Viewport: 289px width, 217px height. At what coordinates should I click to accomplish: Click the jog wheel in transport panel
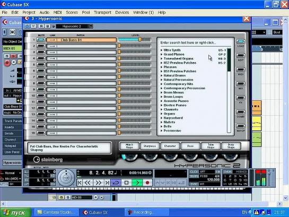coord(66,178)
